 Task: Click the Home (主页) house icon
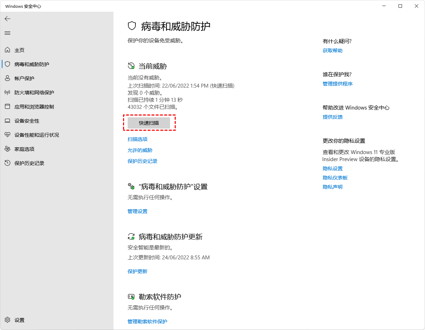(7, 50)
